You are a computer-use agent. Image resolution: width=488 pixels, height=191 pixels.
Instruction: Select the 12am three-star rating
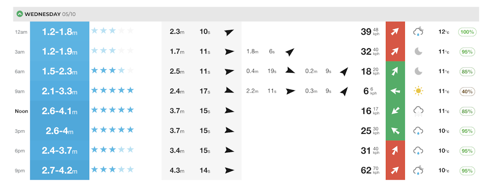[113, 31]
